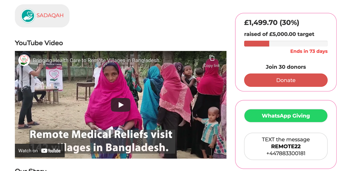Viewport: 357px width, 171px height.
Task: Click the red Donate button
Action: click(286, 80)
